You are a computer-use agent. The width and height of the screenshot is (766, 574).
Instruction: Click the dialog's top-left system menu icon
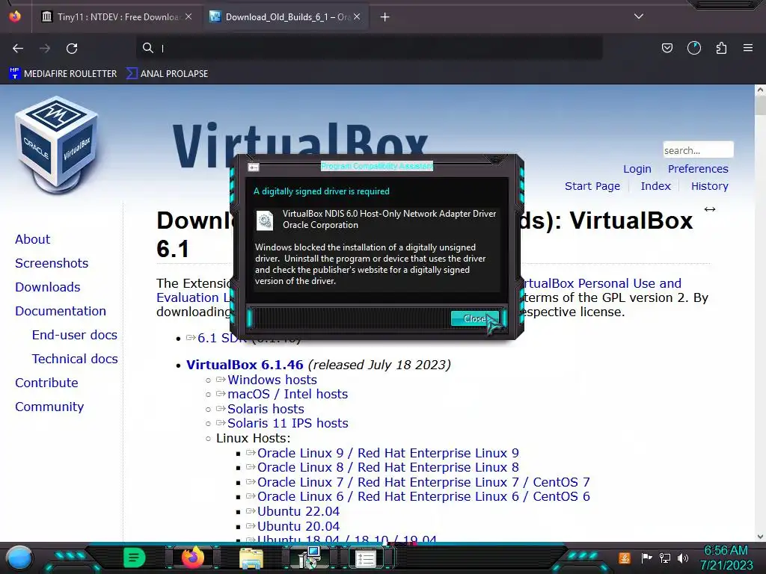point(253,167)
